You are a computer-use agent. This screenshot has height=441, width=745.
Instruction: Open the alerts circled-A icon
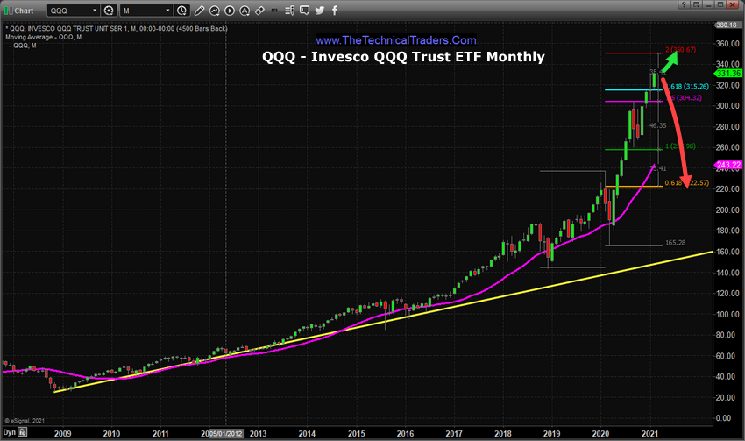pyautogui.click(x=245, y=11)
